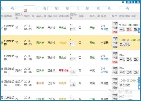Click 作废 in the 2018-03-08 row
Image resolution: width=141 pixels, height=101 pixels.
pyautogui.click(x=115, y=83)
